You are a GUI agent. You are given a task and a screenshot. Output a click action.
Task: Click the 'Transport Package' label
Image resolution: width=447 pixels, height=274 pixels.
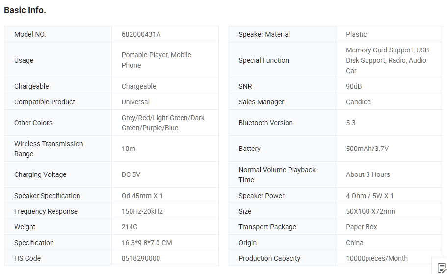coord(267,227)
